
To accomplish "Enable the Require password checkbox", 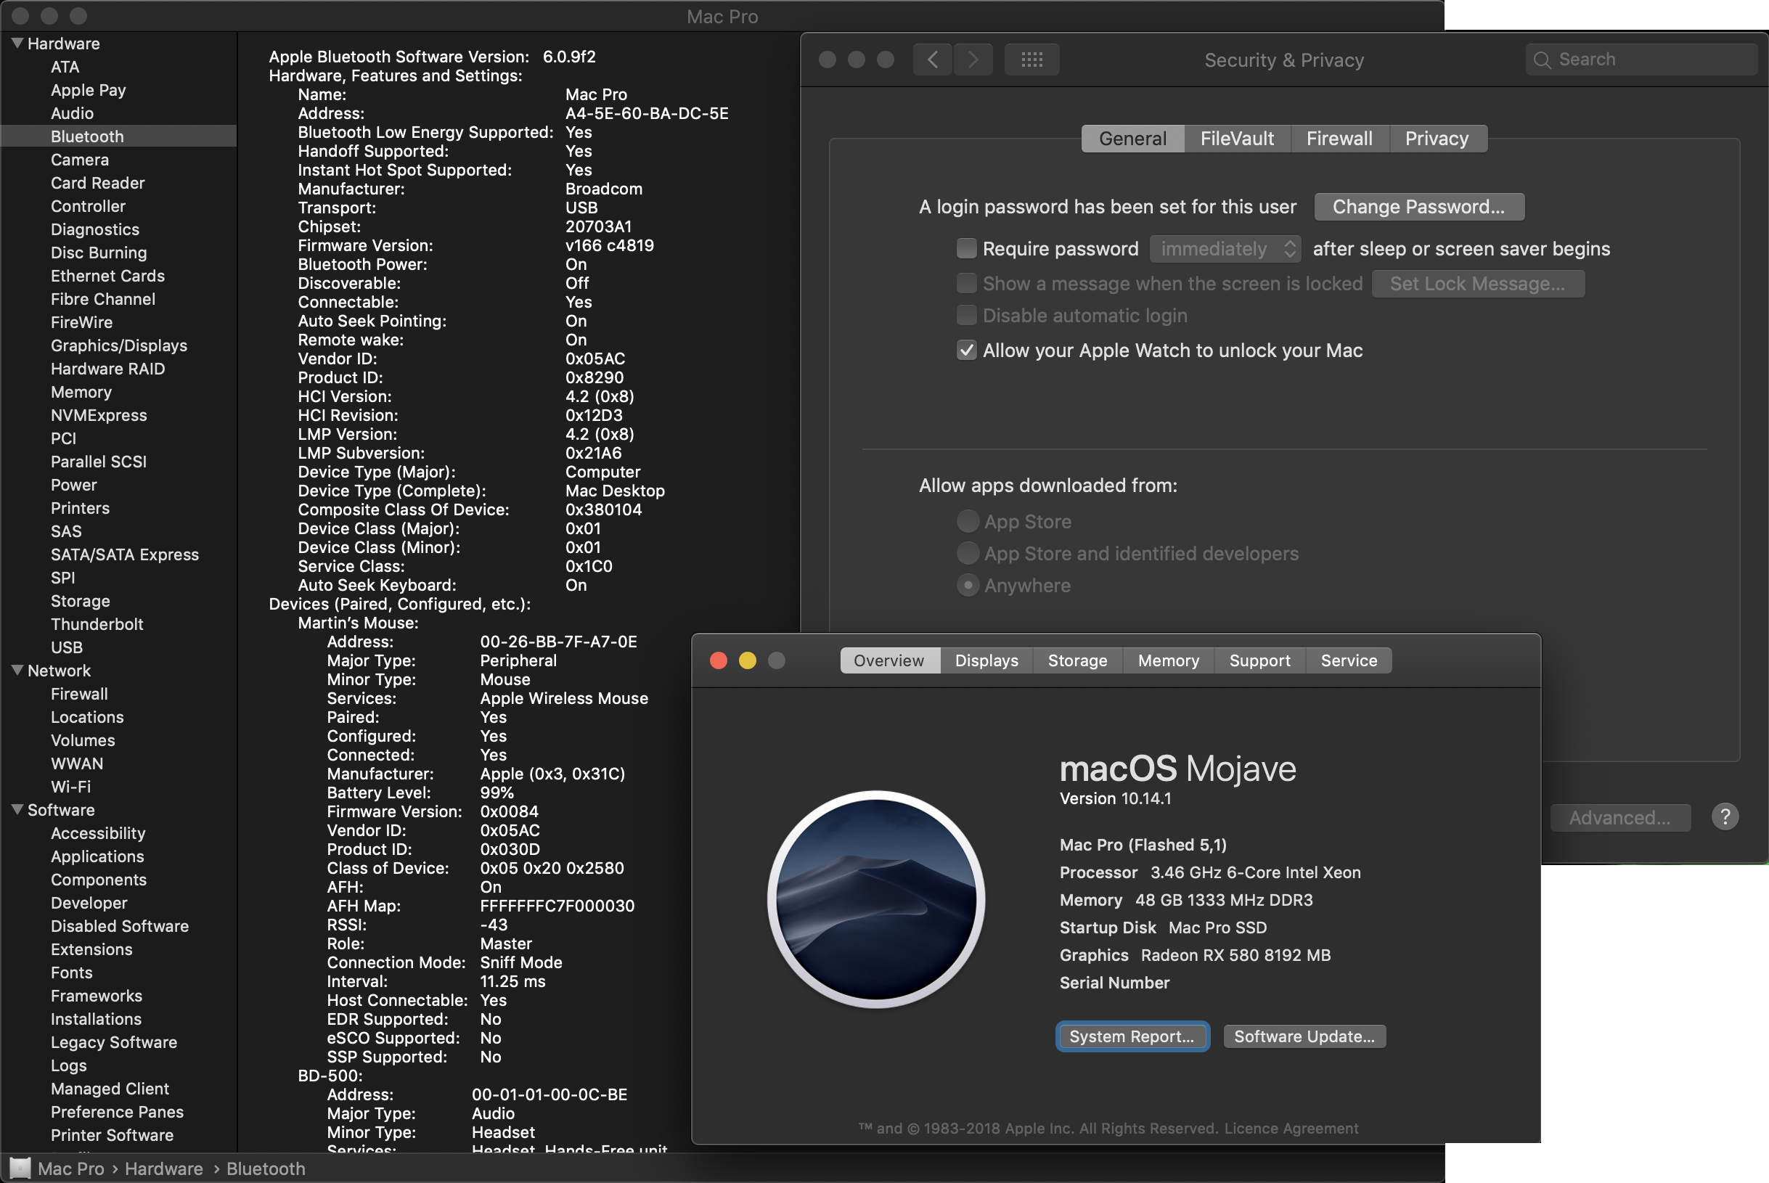I will tap(966, 248).
